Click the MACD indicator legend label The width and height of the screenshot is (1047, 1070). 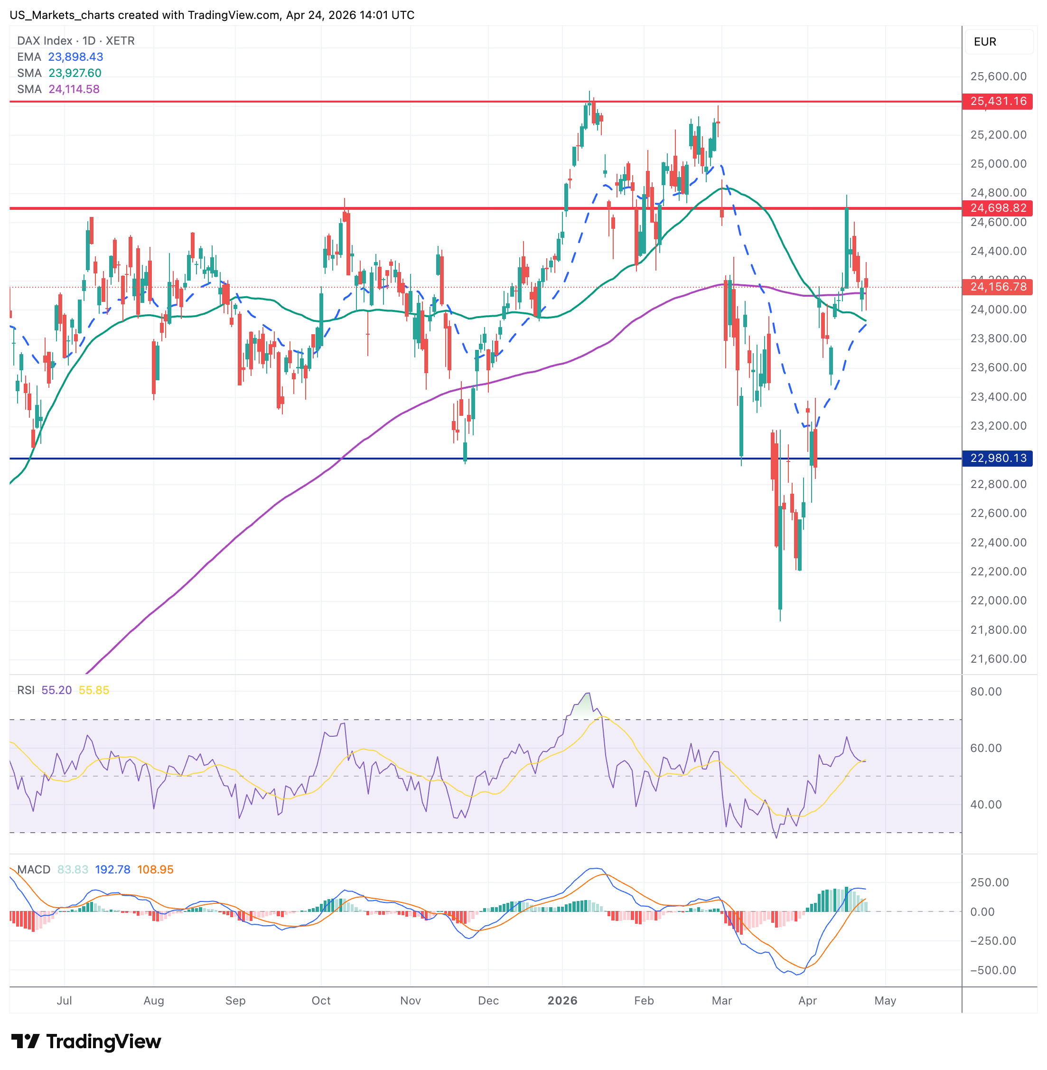point(34,869)
